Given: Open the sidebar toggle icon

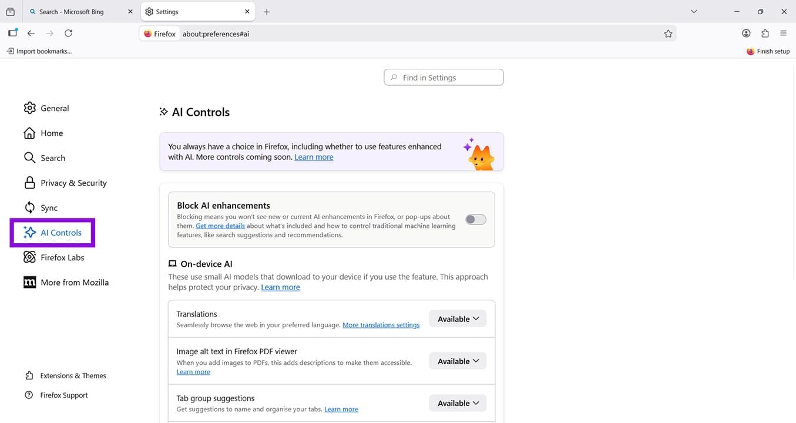Looking at the screenshot, I should click(x=12, y=33).
